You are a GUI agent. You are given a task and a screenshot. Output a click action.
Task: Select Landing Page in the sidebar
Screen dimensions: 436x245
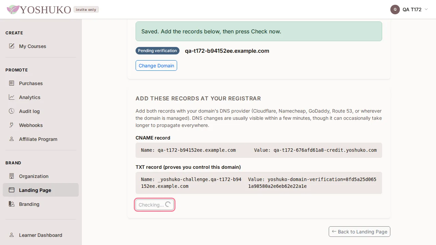tap(41, 190)
